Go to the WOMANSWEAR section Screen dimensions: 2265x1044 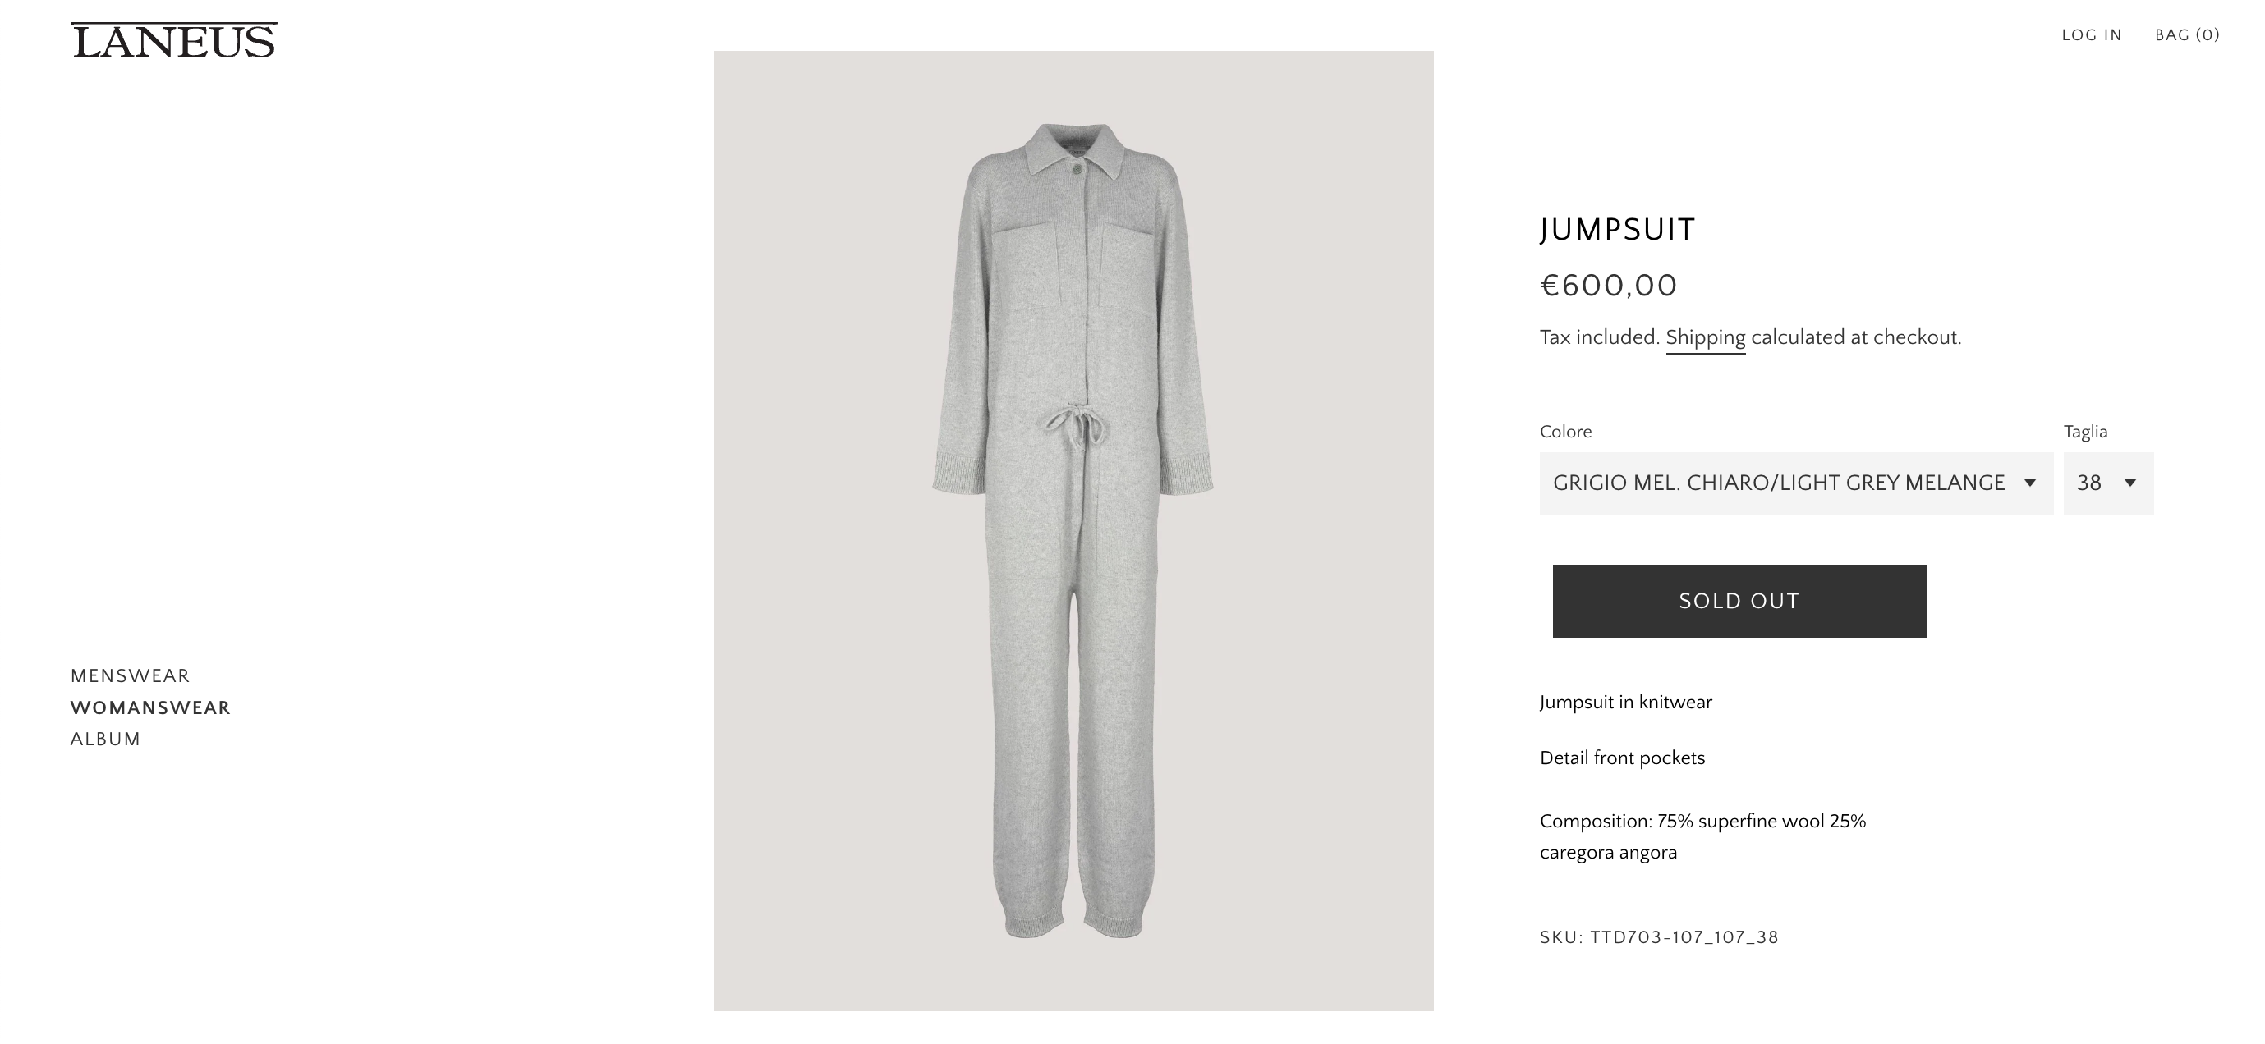point(150,707)
